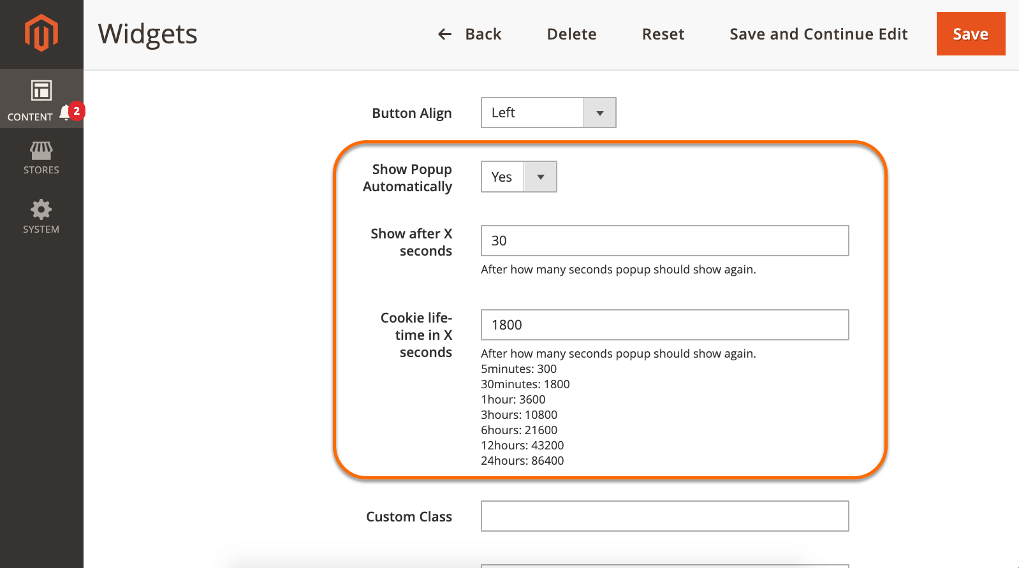
Task: Focus the Show after X seconds field
Action: click(x=664, y=241)
